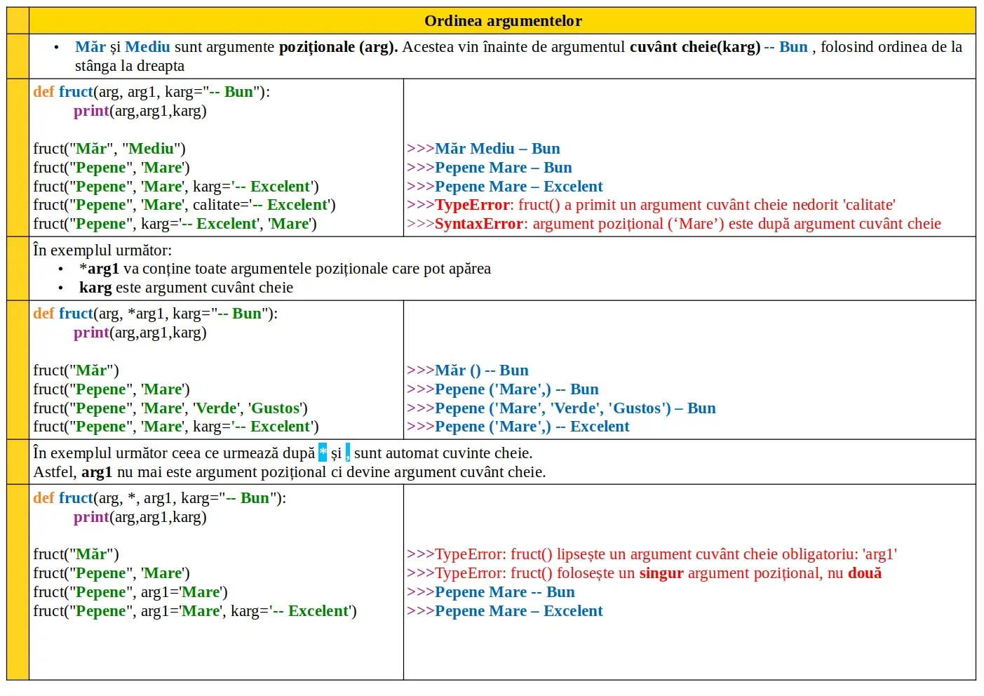The width and height of the screenshot is (984, 696).
Task: Click the red 'SyntaxError' output line
Action: click(x=673, y=224)
